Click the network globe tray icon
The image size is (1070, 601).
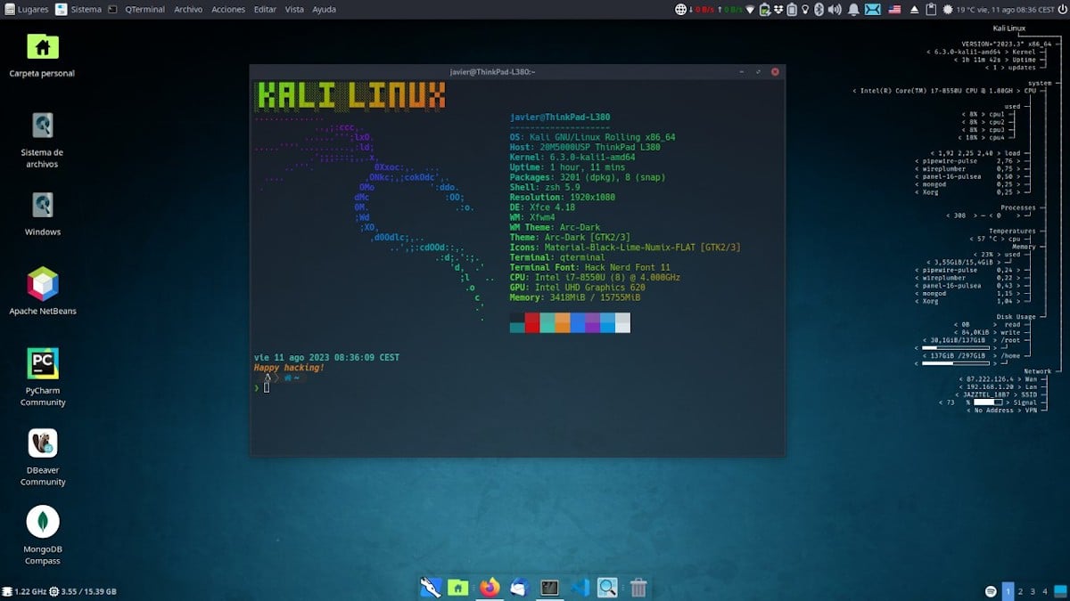[681, 10]
